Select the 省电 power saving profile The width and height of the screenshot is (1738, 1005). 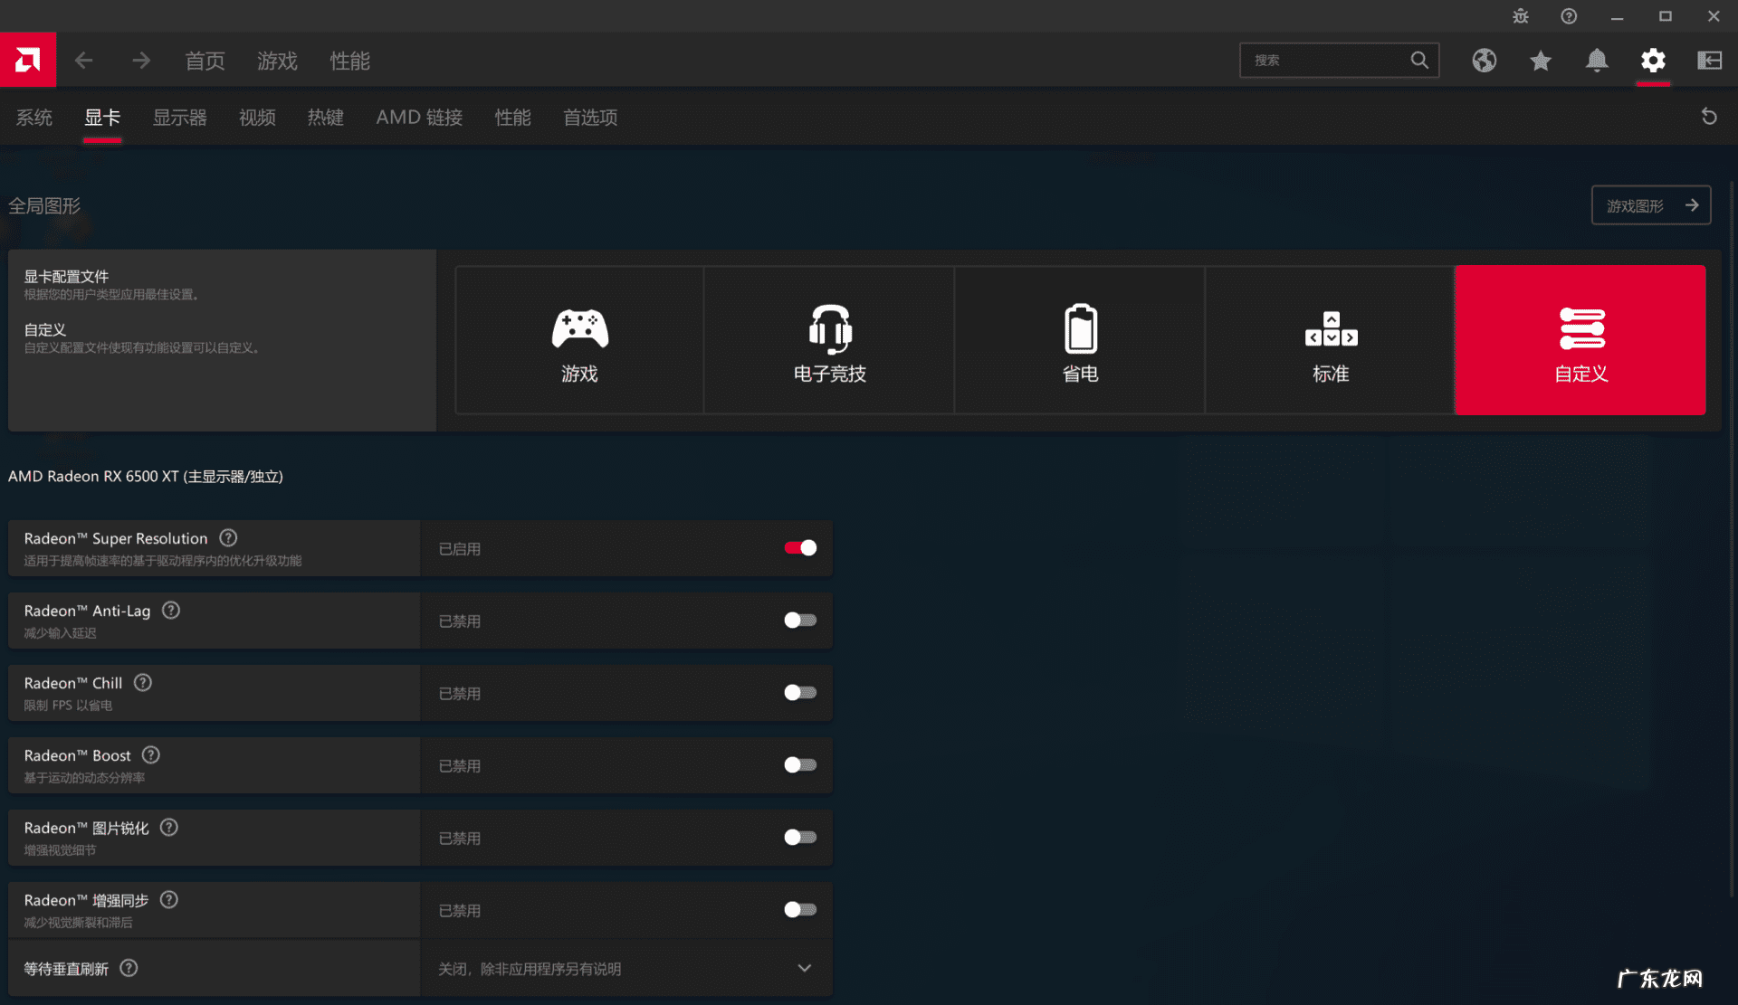click(1080, 341)
